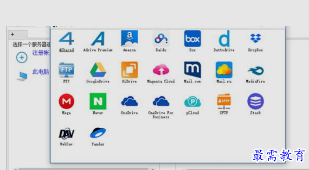The image size is (309, 170).
Task: Select the OneDrive For Business icon
Action: click(x=161, y=101)
